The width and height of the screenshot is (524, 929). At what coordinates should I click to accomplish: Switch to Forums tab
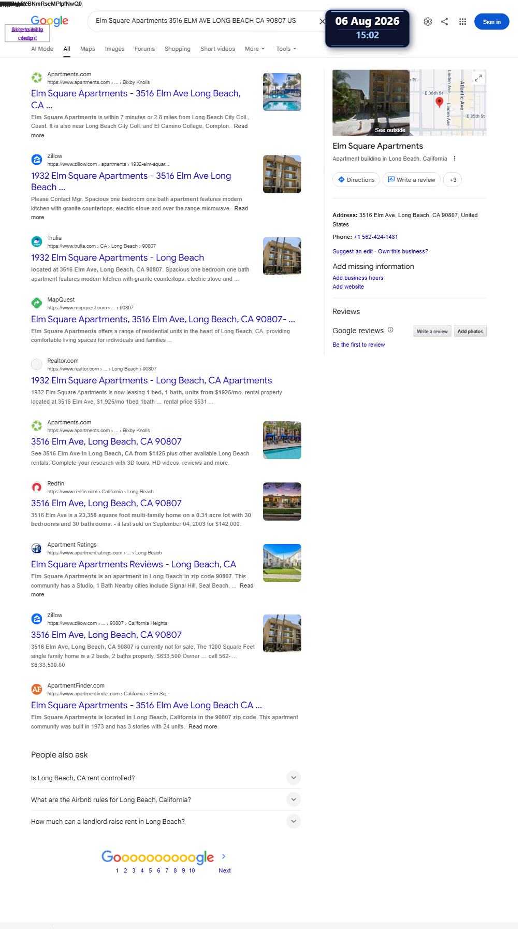click(x=144, y=49)
